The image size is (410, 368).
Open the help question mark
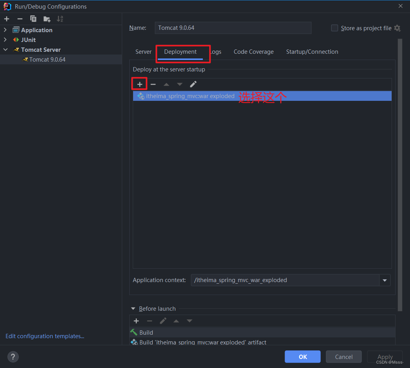coord(13,357)
